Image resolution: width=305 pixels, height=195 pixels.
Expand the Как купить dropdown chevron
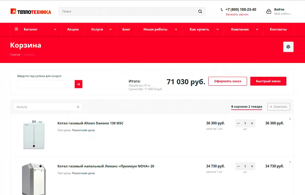coord(218,29)
